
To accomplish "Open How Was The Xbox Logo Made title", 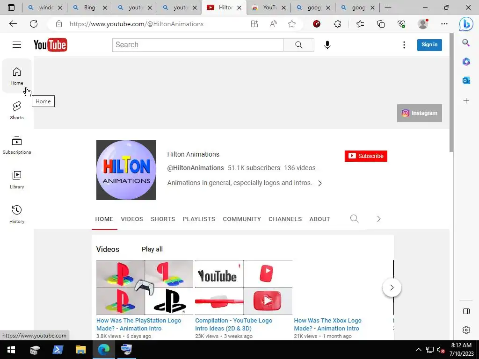I will (327, 324).
